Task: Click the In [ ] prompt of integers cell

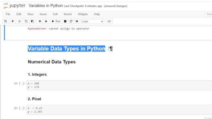Action: coord(20,83)
